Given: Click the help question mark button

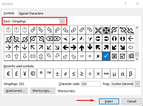Looking at the screenshot, I should (125, 4).
